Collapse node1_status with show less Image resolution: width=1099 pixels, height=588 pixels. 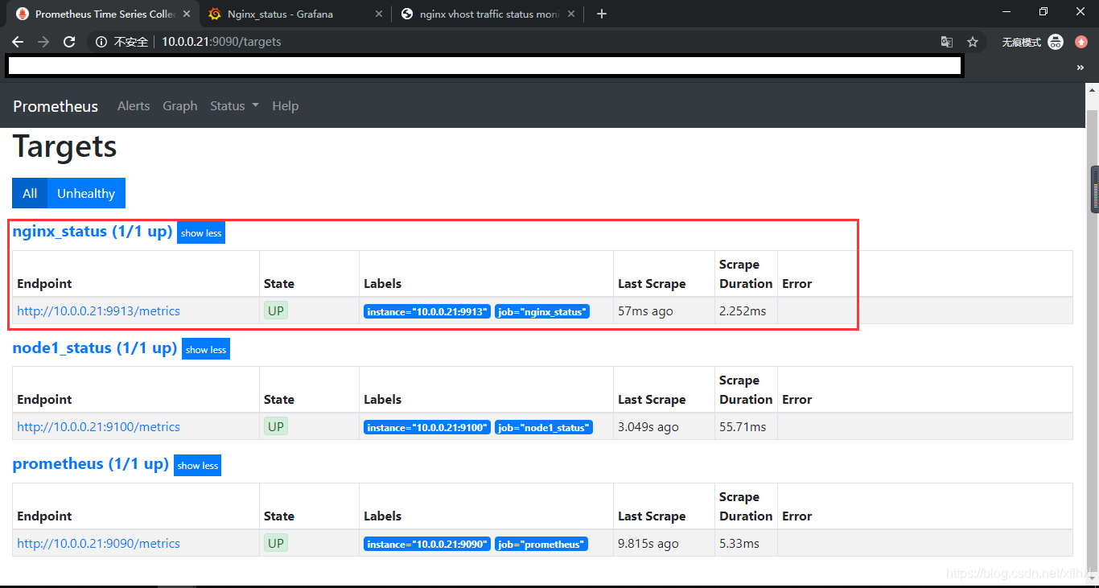coord(206,349)
